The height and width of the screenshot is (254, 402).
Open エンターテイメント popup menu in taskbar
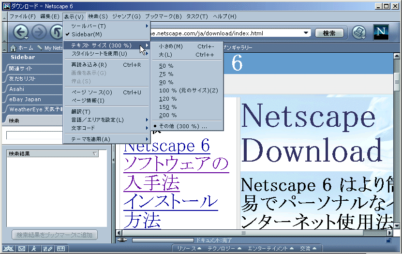coord(270,248)
